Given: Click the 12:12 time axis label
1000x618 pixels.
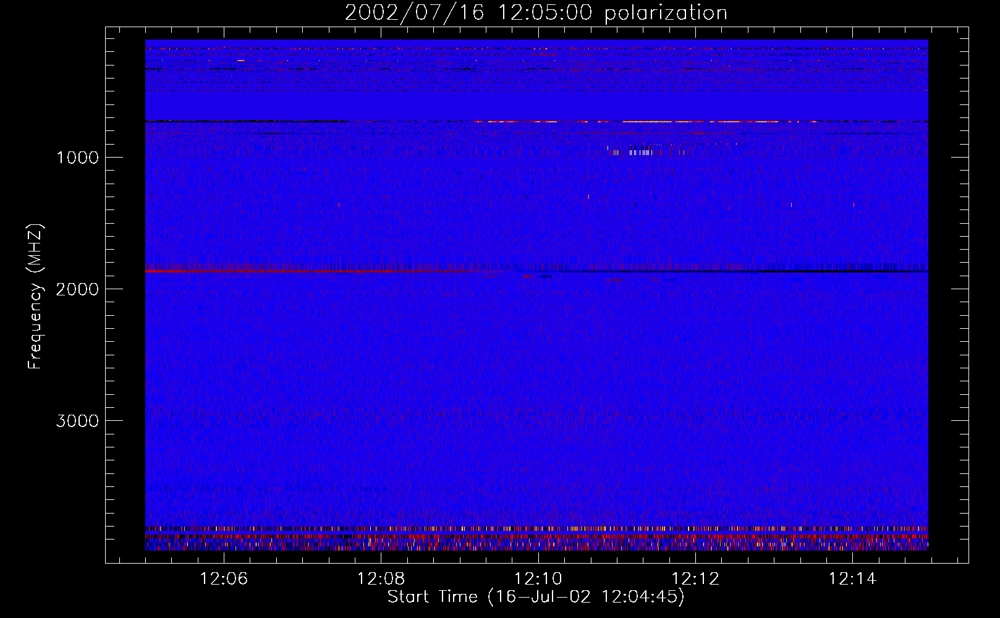Looking at the screenshot, I should (695, 579).
